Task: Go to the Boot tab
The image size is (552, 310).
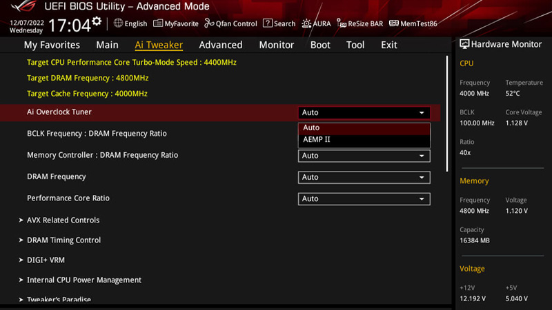Action: pos(320,45)
